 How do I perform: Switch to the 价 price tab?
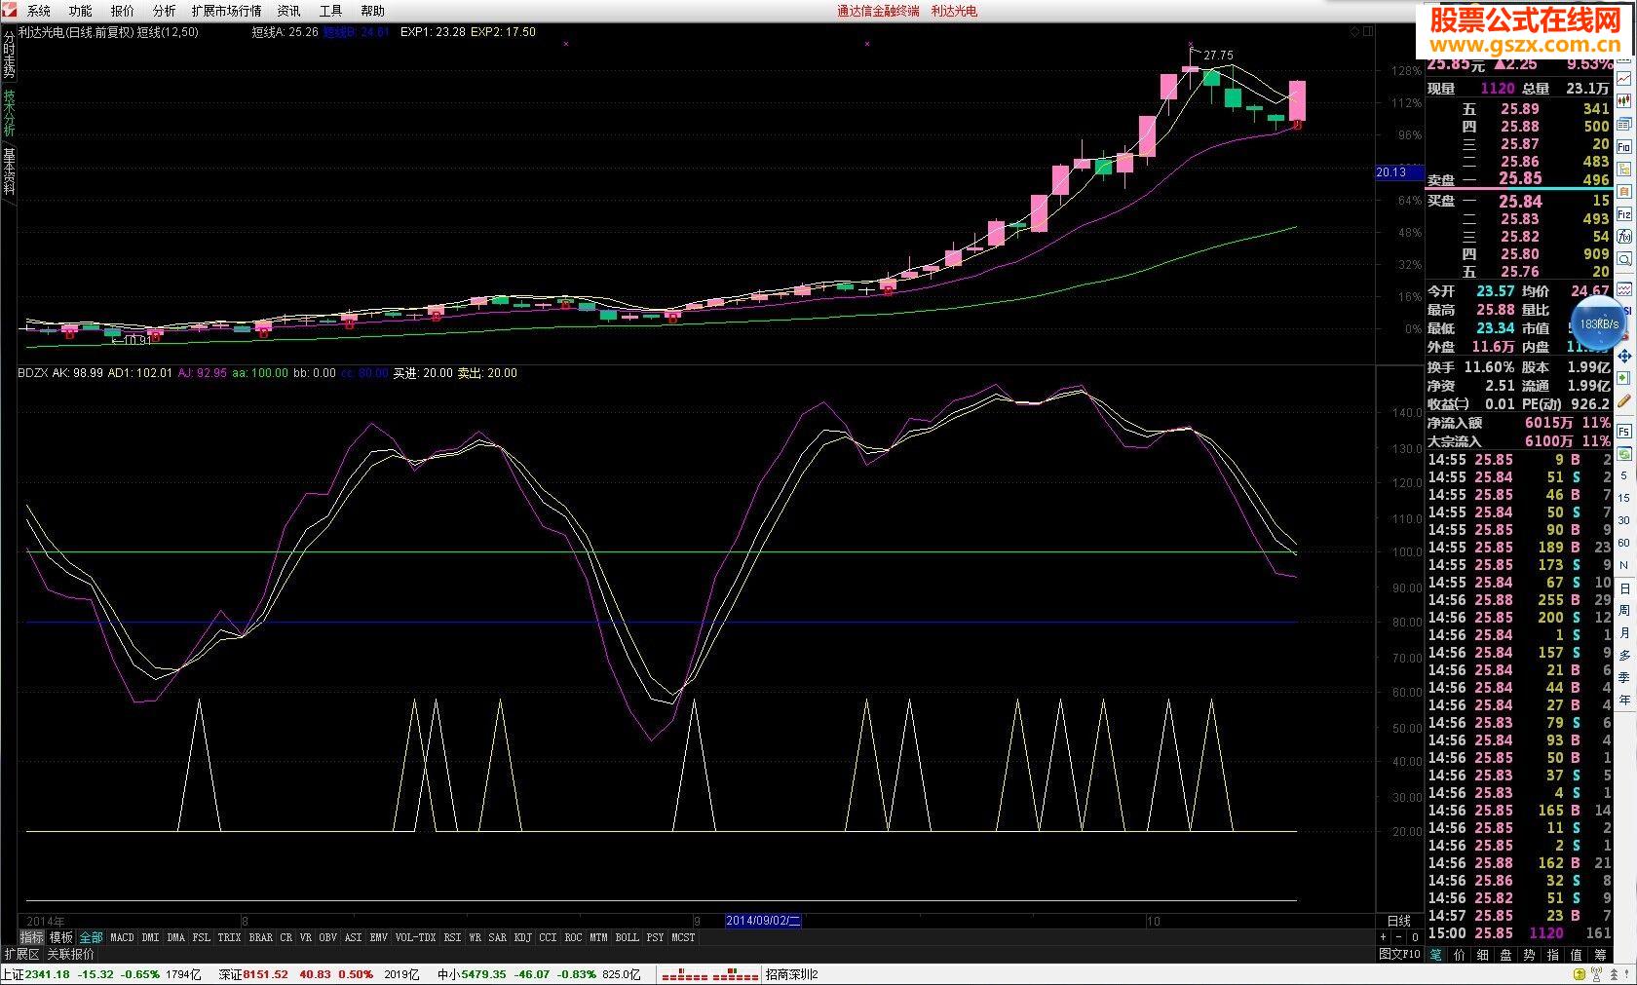(x=1459, y=955)
